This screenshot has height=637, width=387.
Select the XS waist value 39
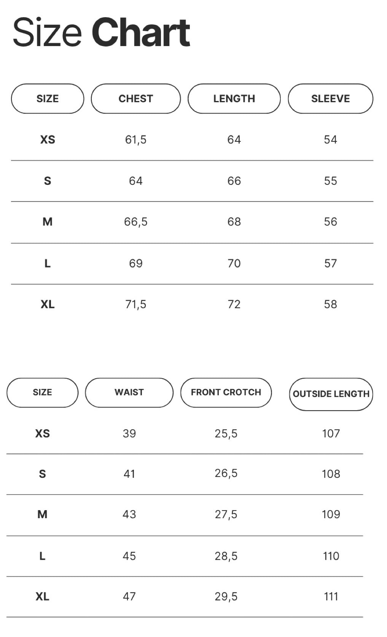(129, 434)
